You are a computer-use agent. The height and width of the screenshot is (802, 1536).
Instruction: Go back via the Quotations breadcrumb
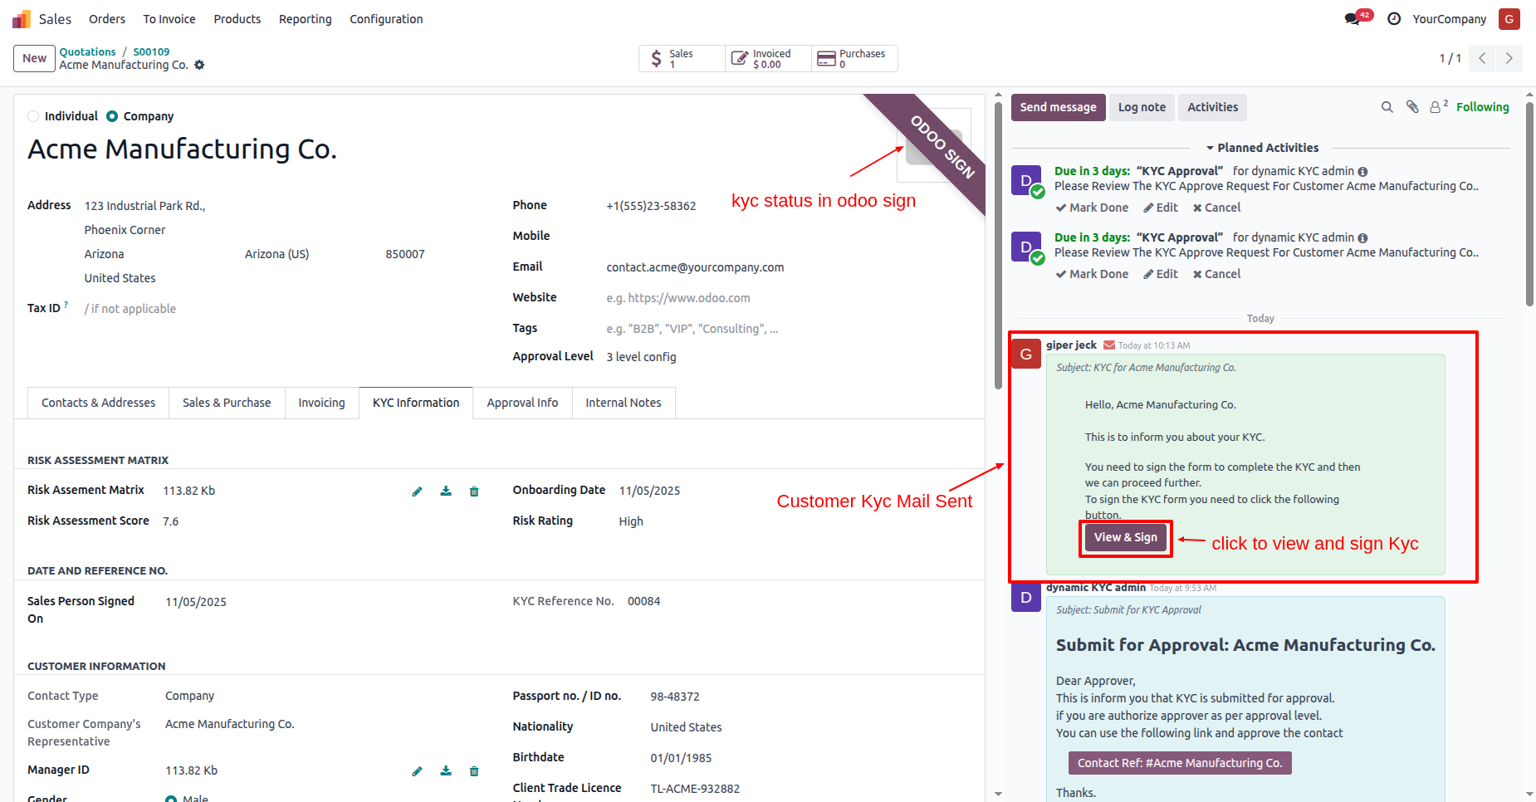(87, 51)
